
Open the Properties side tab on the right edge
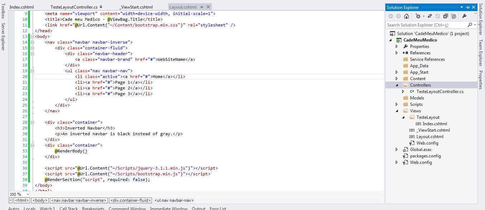pos(481,80)
